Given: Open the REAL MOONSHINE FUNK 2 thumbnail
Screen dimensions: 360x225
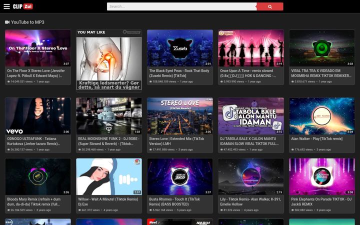Looking at the screenshot, I should tap(109, 116).
